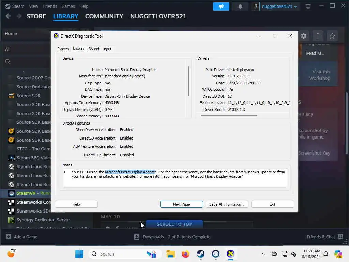Go forward with the Steam forward arrow
This screenshot has height=262, width=349.
tap(19, 16)
